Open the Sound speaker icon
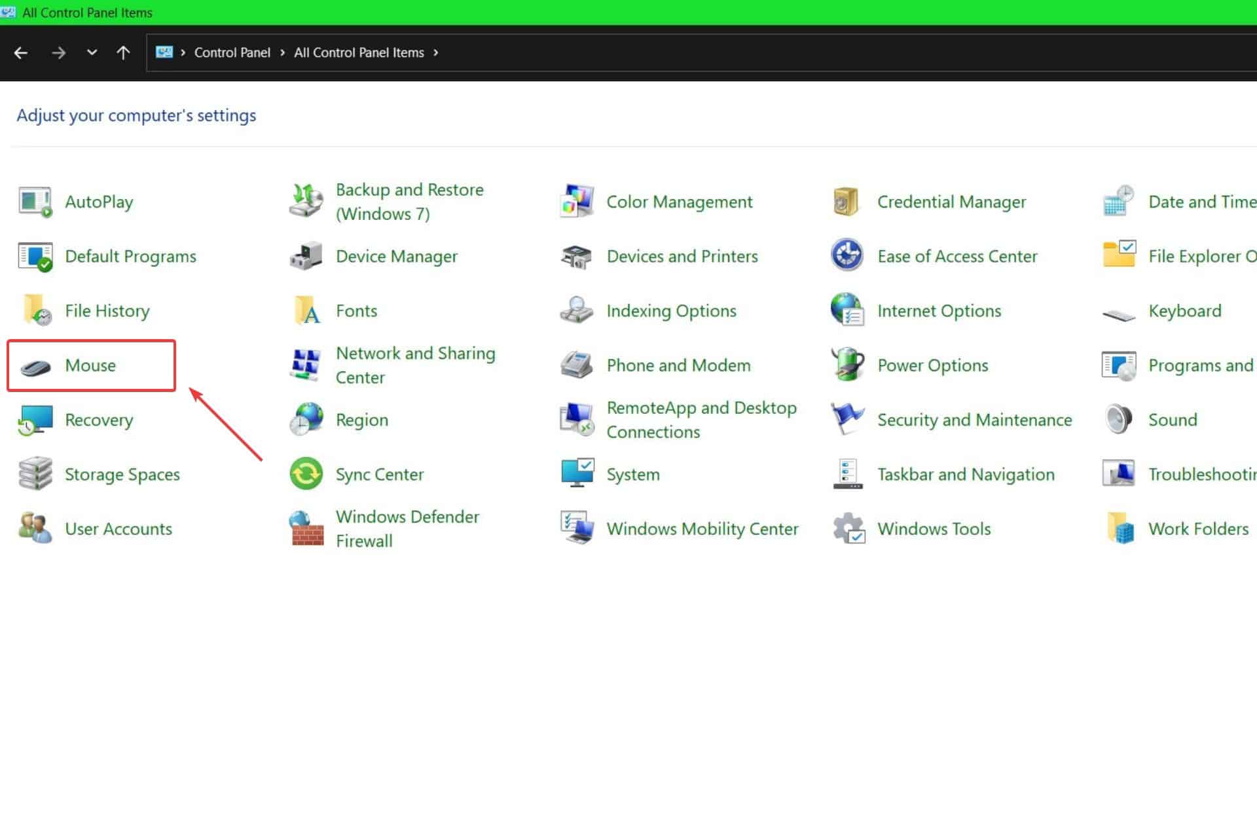 pyautogui.click(x=1118, y=420)
